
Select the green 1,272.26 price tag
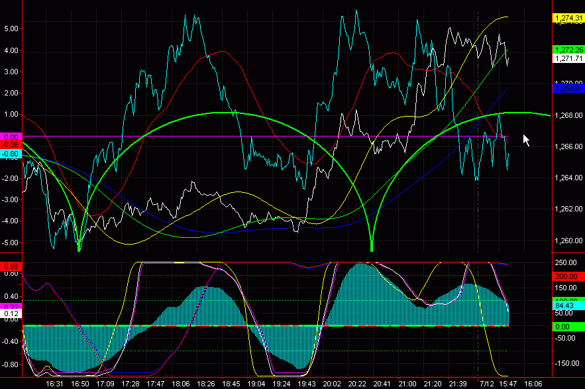[568, 50]
